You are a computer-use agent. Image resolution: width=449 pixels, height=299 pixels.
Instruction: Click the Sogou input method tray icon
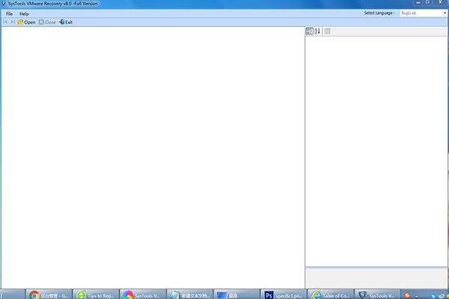[407, 295]
